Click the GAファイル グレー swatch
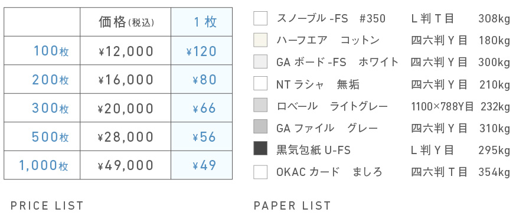 pyautogui.click(x=260, y=126)
